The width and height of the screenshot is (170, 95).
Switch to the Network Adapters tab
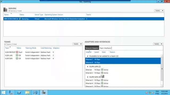pos(92,48)
